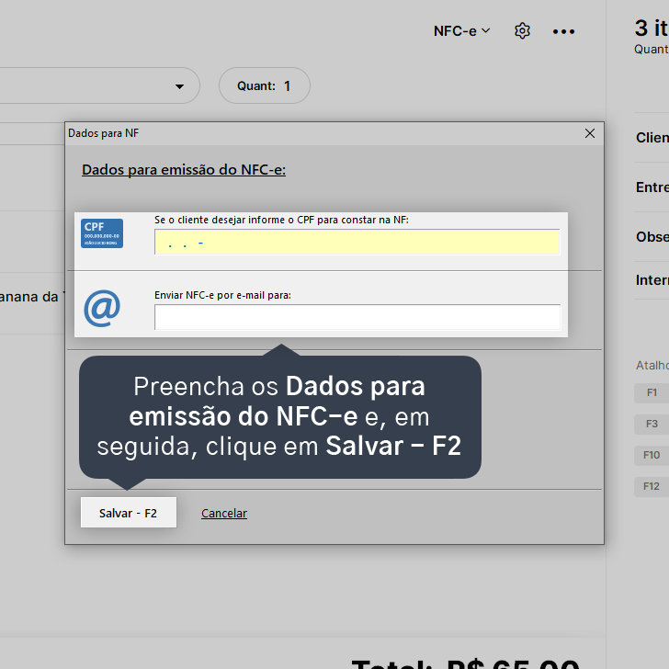Open the NFC-e dropdown in header

coord(461,31)
